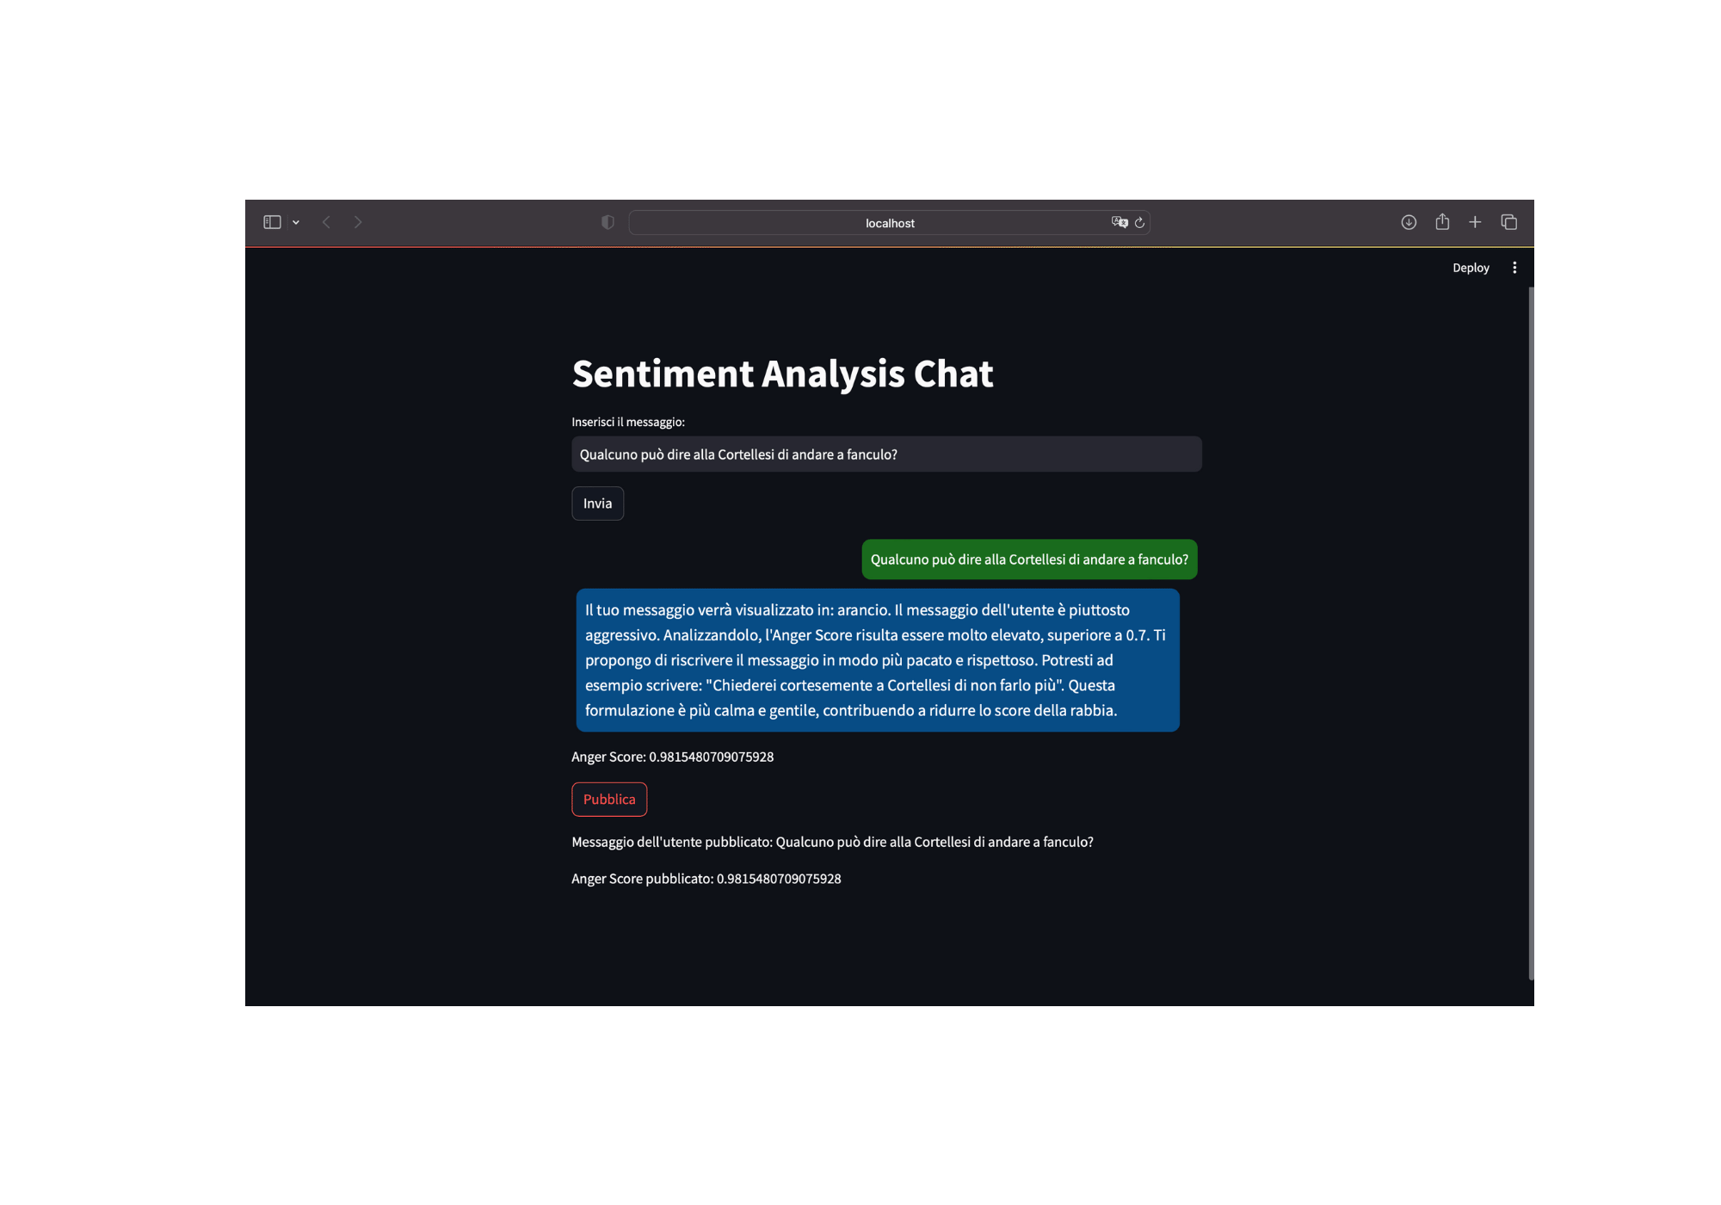
Task: Open the three-dot Streamlit menu
Action: tap(1514, 268)
